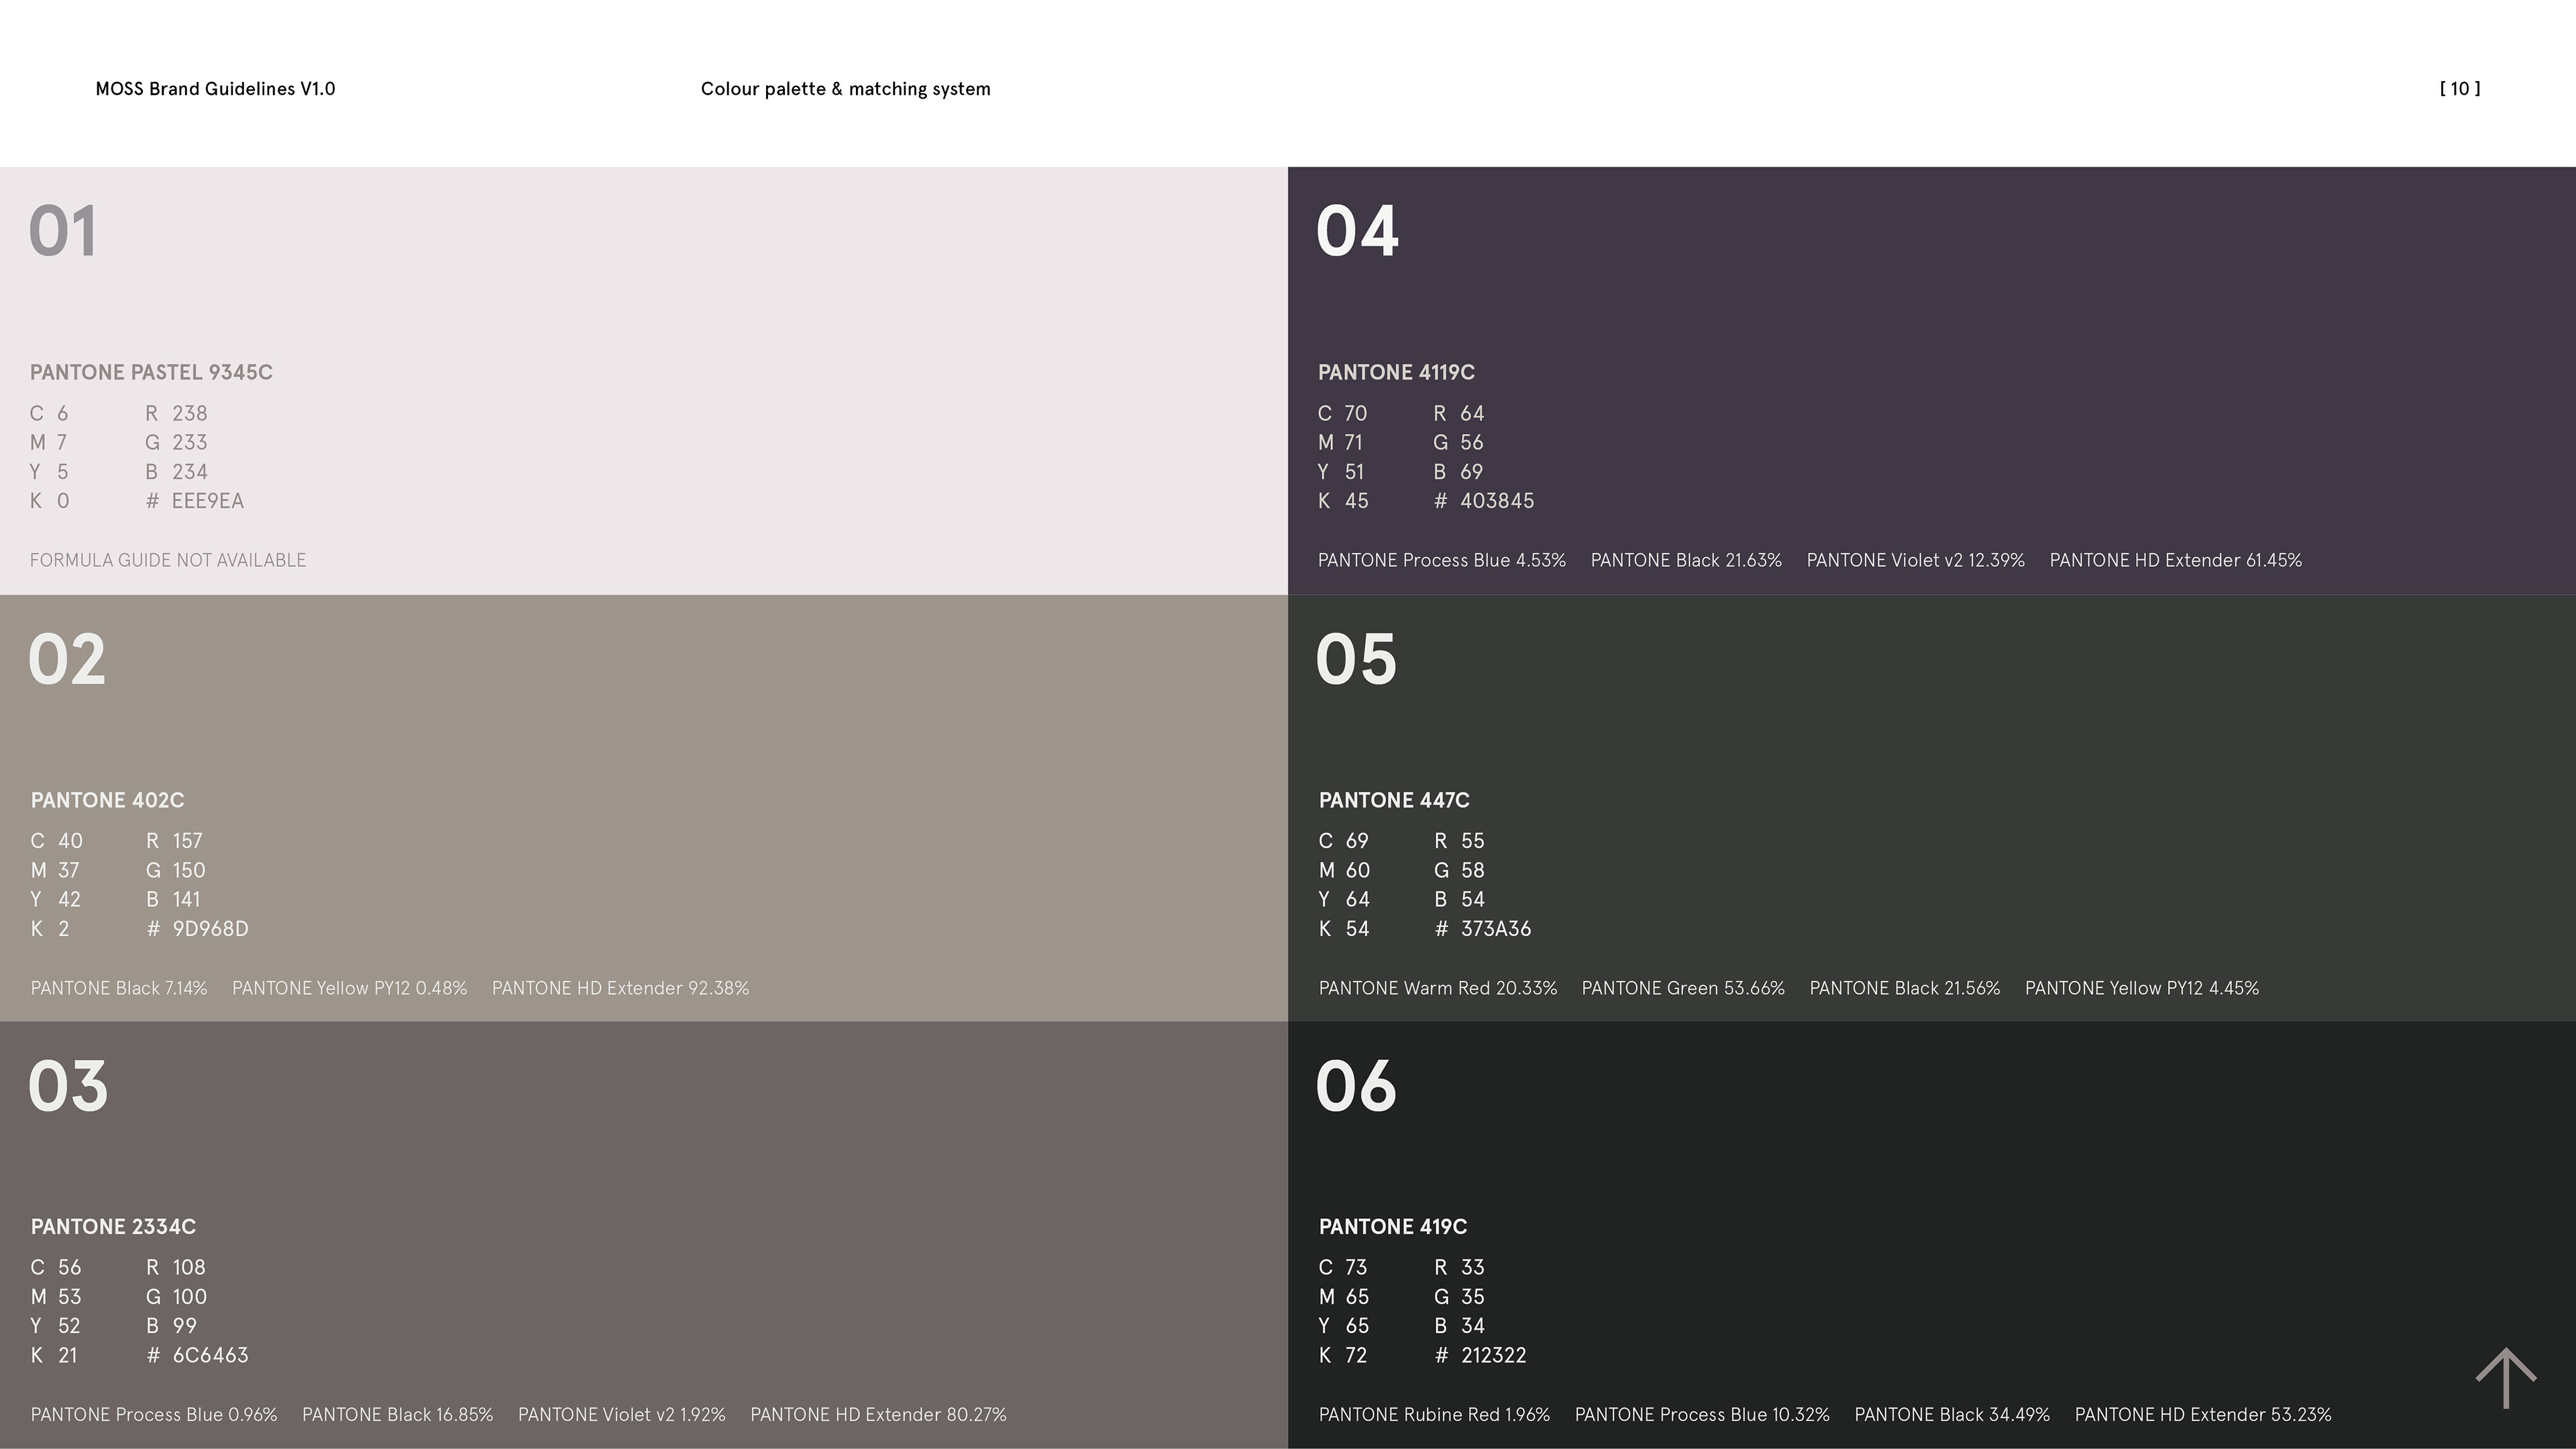
Task: Click PANTONE HD Extender 80.27% text
Action: coord(878,1415)
